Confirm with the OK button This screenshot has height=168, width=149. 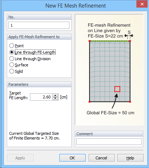pyautogui.click(x=72, y=158)
